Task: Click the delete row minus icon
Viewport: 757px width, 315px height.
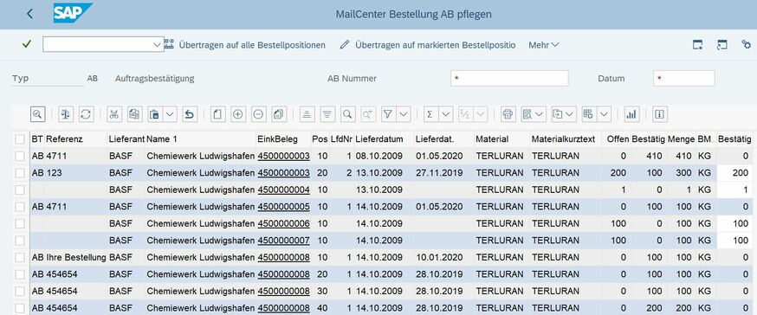Action: point(258,114)
